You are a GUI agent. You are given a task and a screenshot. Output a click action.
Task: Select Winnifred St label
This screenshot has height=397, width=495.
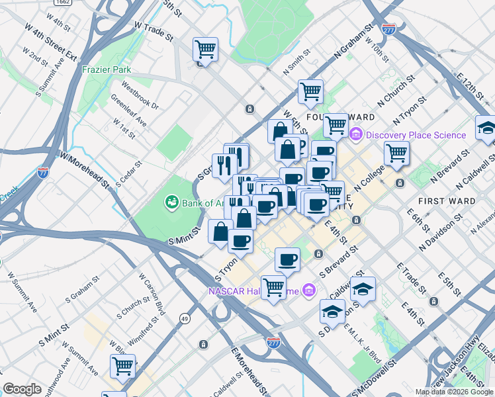coord(143,331)
